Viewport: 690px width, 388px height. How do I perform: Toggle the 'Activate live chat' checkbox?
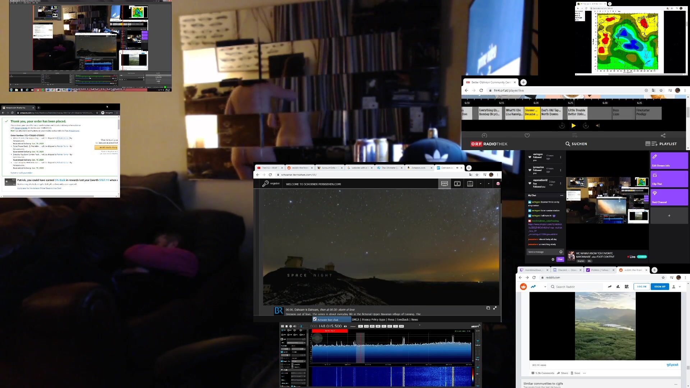315,319
